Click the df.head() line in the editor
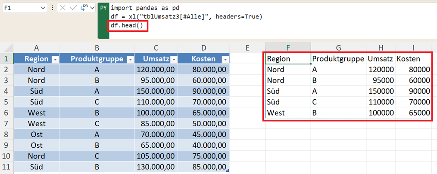 coord(128,26)
